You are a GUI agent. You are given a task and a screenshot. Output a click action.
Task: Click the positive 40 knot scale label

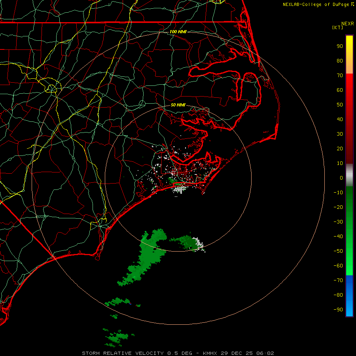point(340,119)
